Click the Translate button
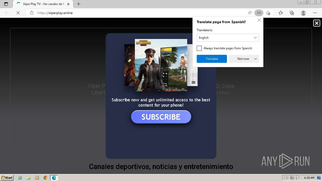 coord(212,59)
